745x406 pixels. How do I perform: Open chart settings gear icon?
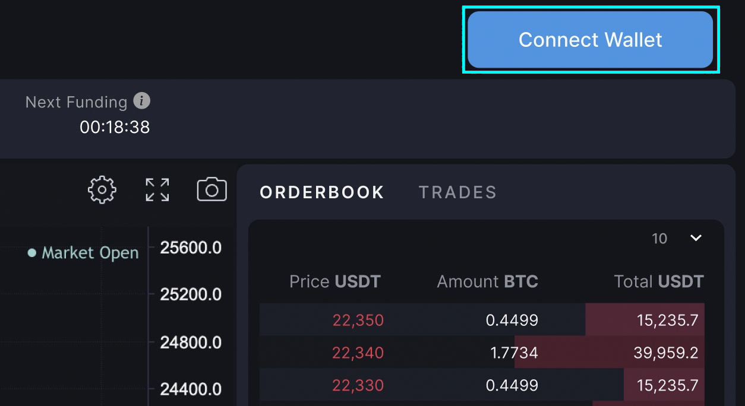tap(102, 190)
